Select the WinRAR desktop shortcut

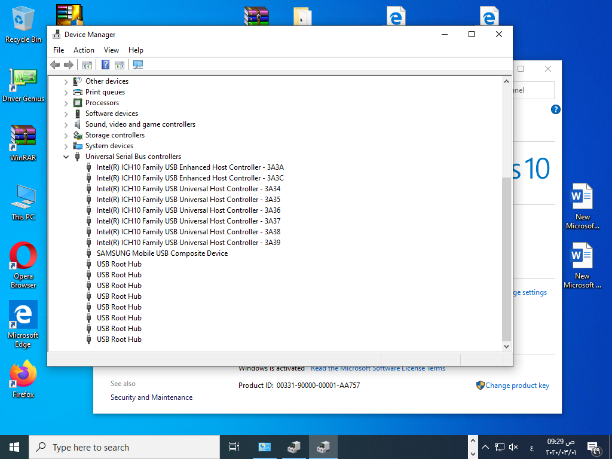23,143
